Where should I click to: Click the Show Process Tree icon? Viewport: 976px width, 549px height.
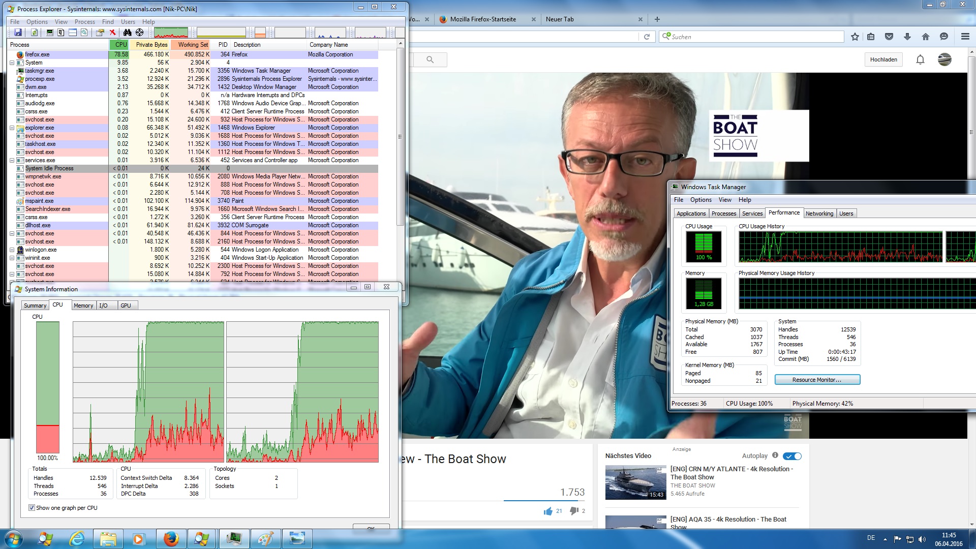(61, 33)
